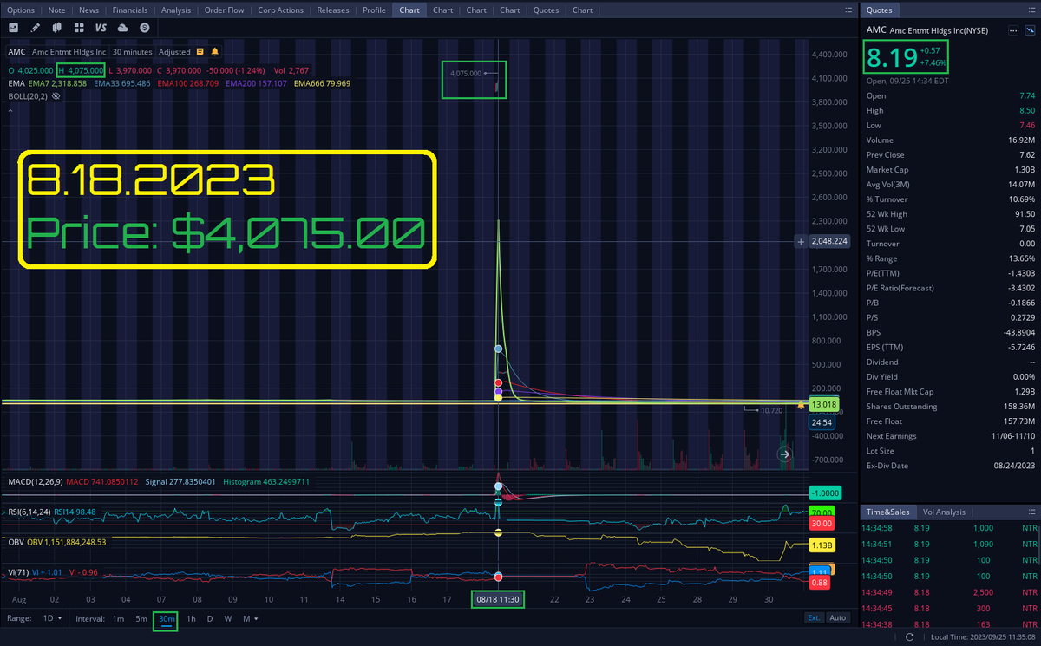1041x646 pixels.
Task: Click the AMC ticker symbol in chart header
Action: [x=16, y=51]
